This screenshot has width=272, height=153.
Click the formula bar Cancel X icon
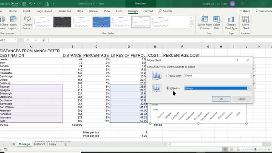28,40
